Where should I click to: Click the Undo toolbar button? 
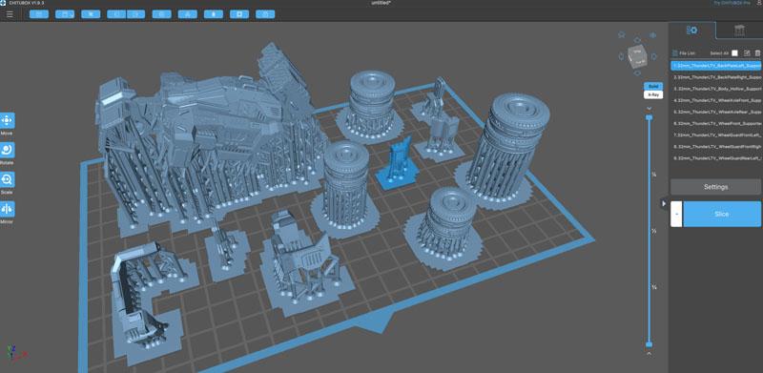click(116, 14)
